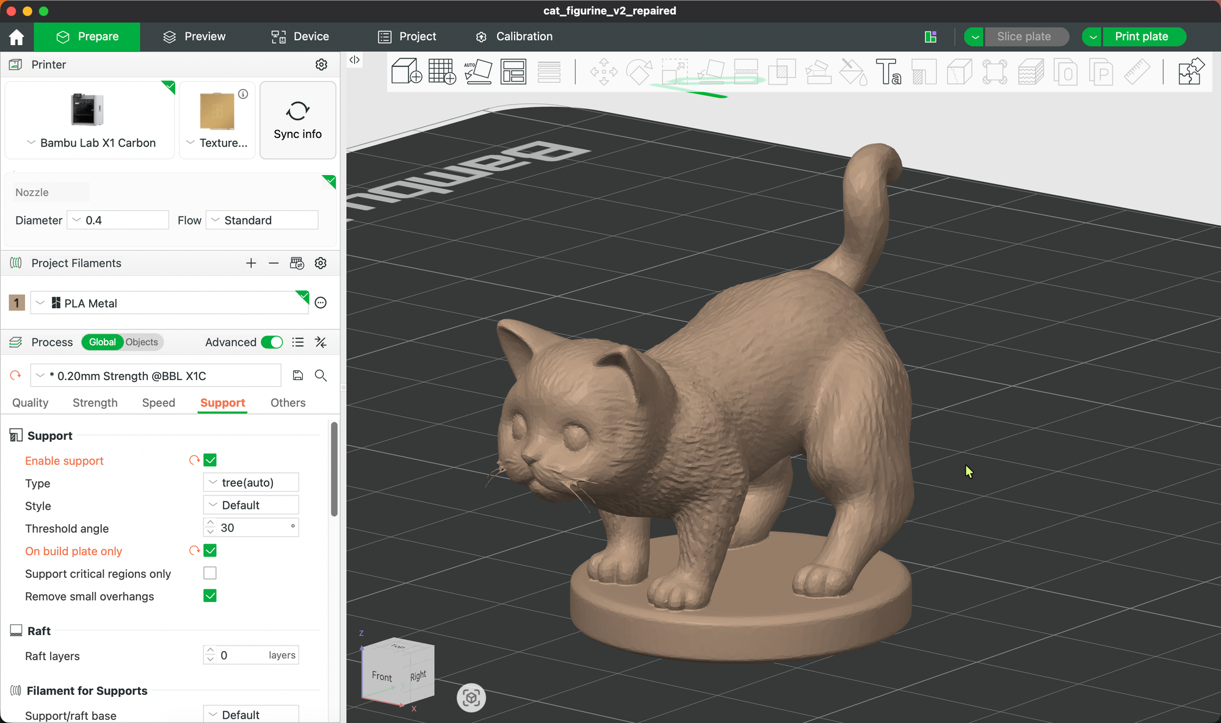Disable the Advanced process switch
Viewport: 1221px width, 723px height.
coord(272,342)
